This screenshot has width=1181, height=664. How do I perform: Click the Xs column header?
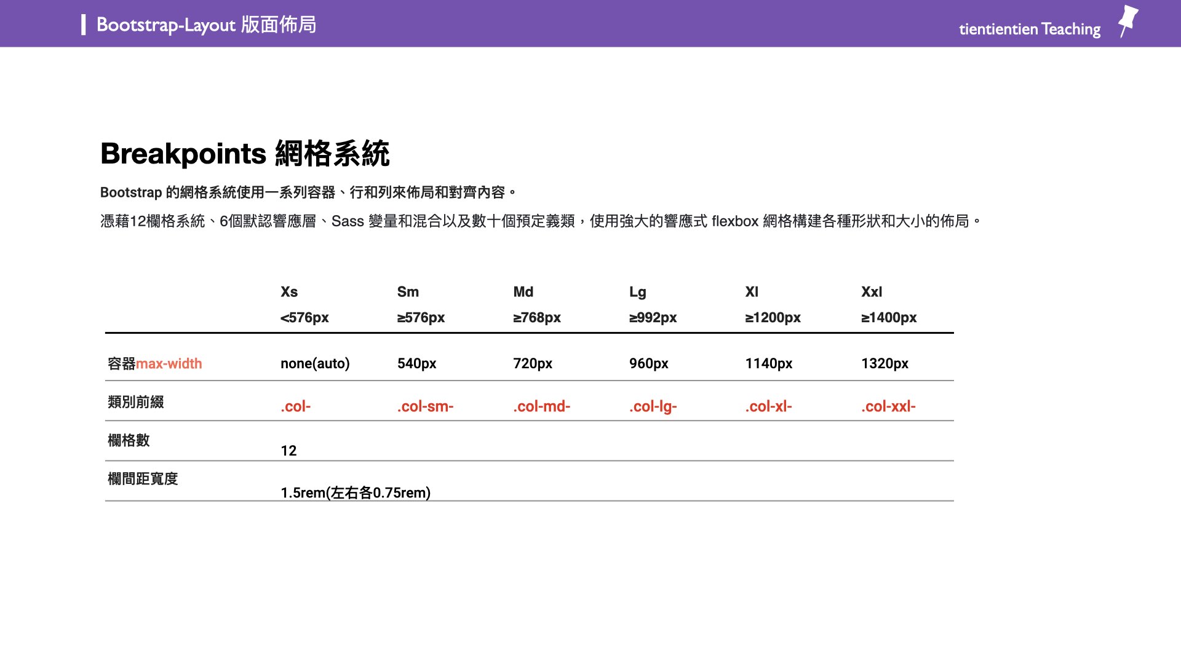pyautogui.click(x=289, y=291)
